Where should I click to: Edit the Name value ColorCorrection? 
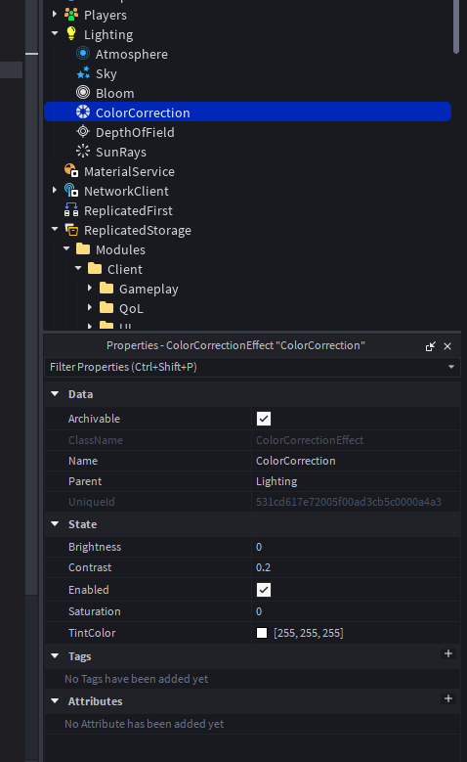(296, 461)
